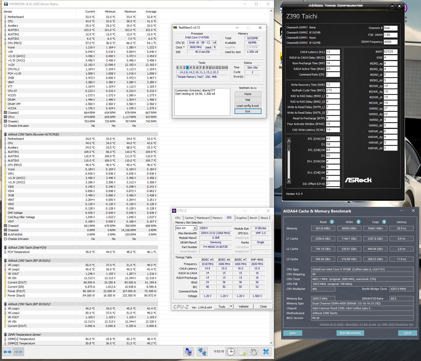This screenshot has width=421, height=361.
Task: Click the Save button in AIDA64
Action: click(292, 333)
